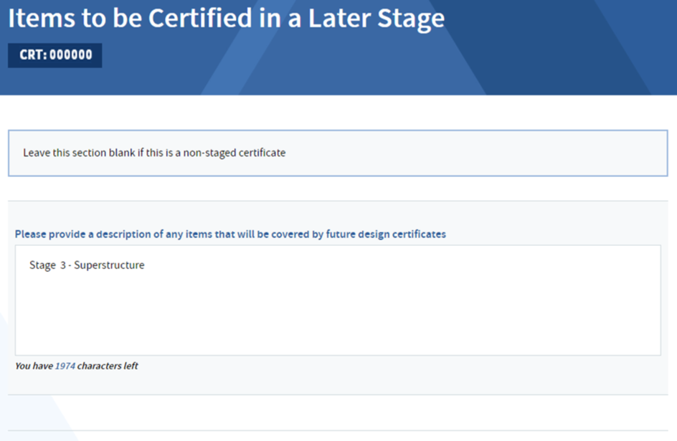The height and width of the screenshot is (441, 677).
Task: Select the 'Leave this section blank' notice box
Action: point(338,153)
